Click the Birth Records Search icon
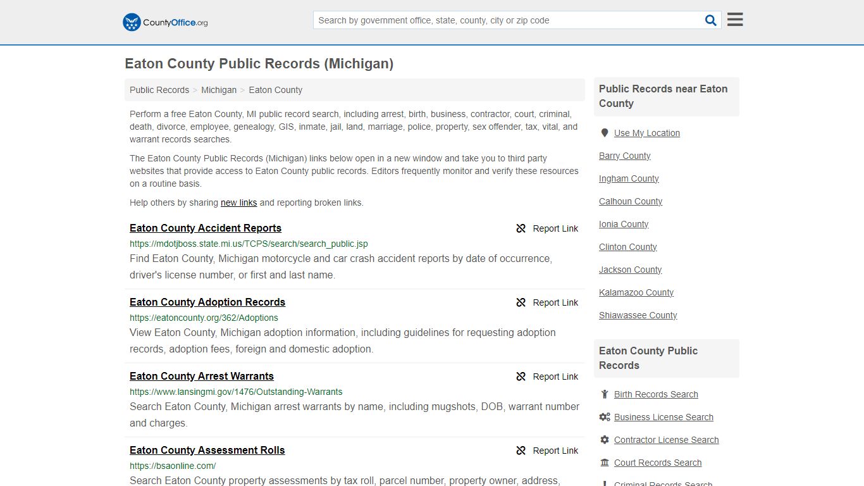The image size is (864, 486). pos(605,394)
